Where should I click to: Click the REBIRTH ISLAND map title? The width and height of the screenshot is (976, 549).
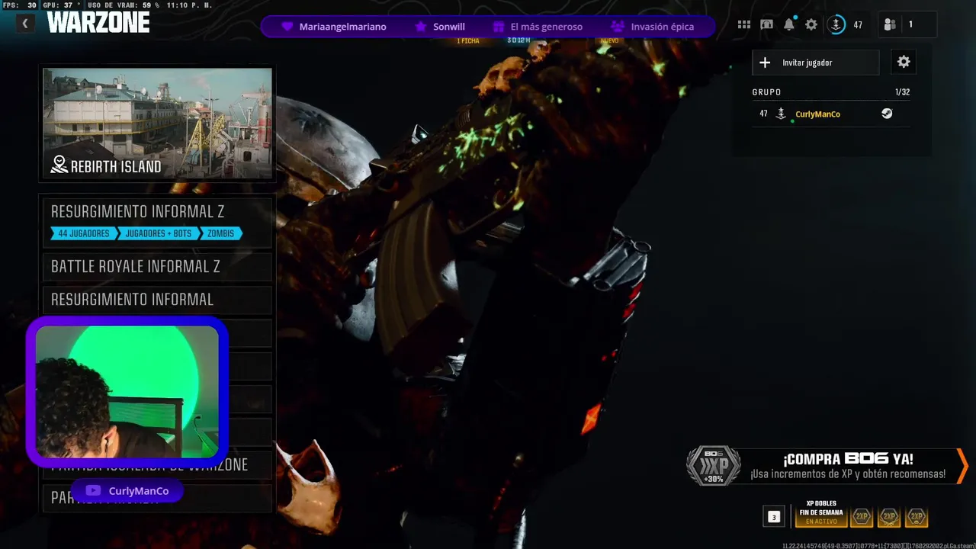(x=116, y=166)
